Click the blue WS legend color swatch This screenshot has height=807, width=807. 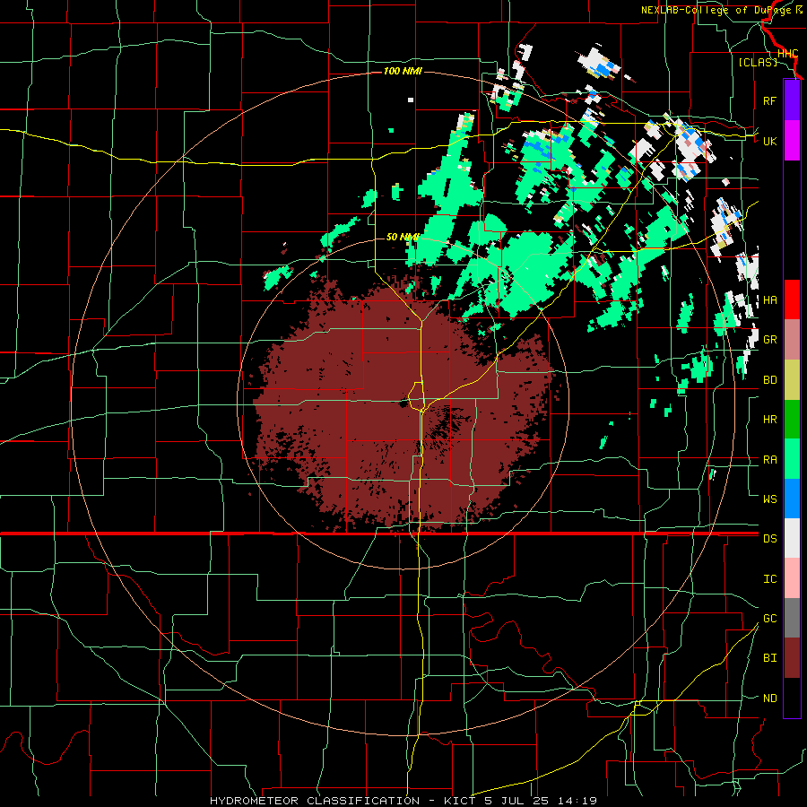[792, 499]
